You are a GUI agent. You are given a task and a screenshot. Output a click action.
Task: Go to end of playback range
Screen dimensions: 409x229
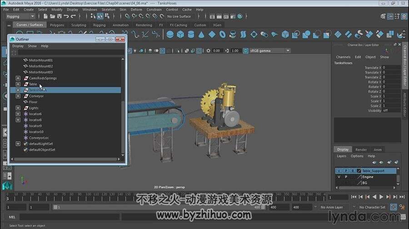(x=402, y=197)
